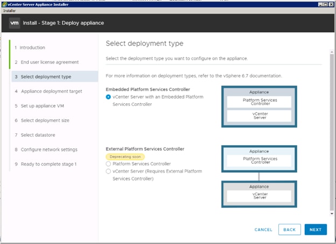336x244 pixels.
Task: Open step 7 Select datastore
Action: (x=35, y=135)
